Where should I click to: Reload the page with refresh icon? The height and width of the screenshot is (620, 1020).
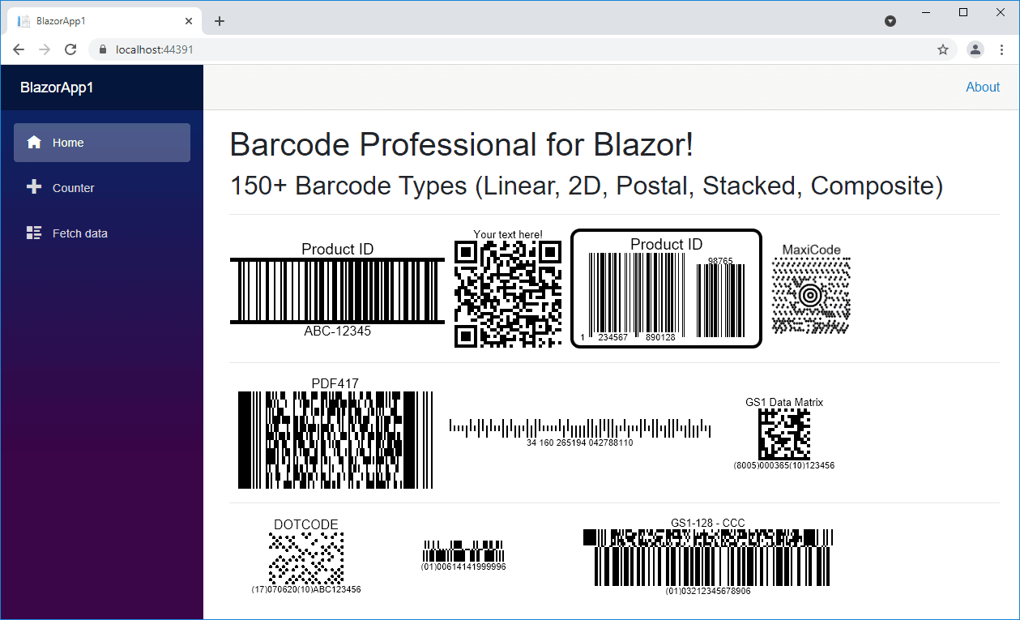(x=70, y=49)
